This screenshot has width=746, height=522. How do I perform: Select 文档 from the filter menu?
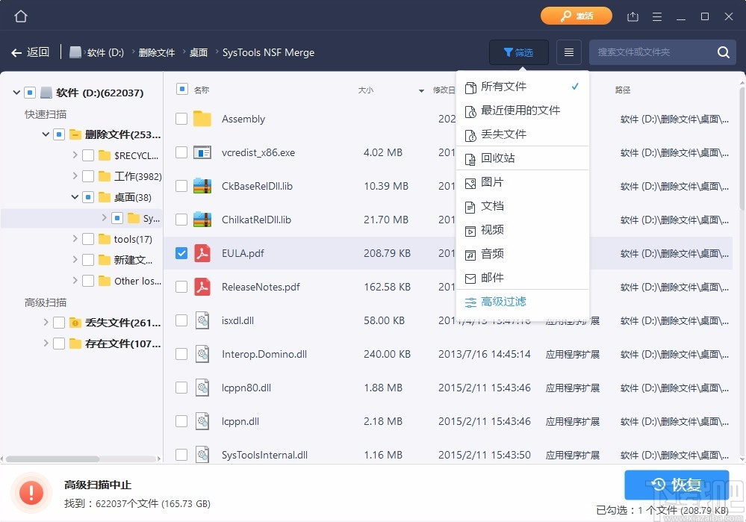(493, 206)
